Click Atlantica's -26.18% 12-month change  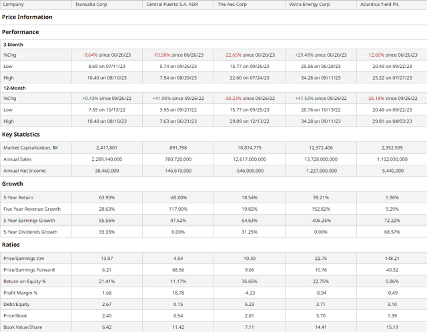(x=392, y=99)
